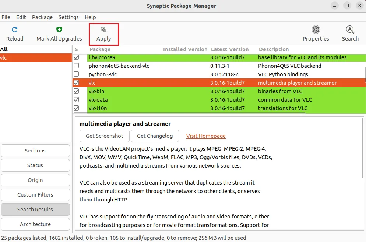Select the Search Results view

pos(35,210)
